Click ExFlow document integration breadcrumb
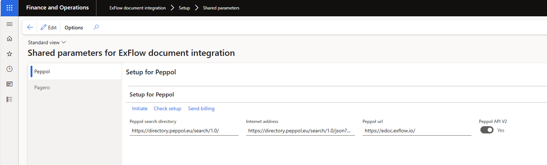 138,8
